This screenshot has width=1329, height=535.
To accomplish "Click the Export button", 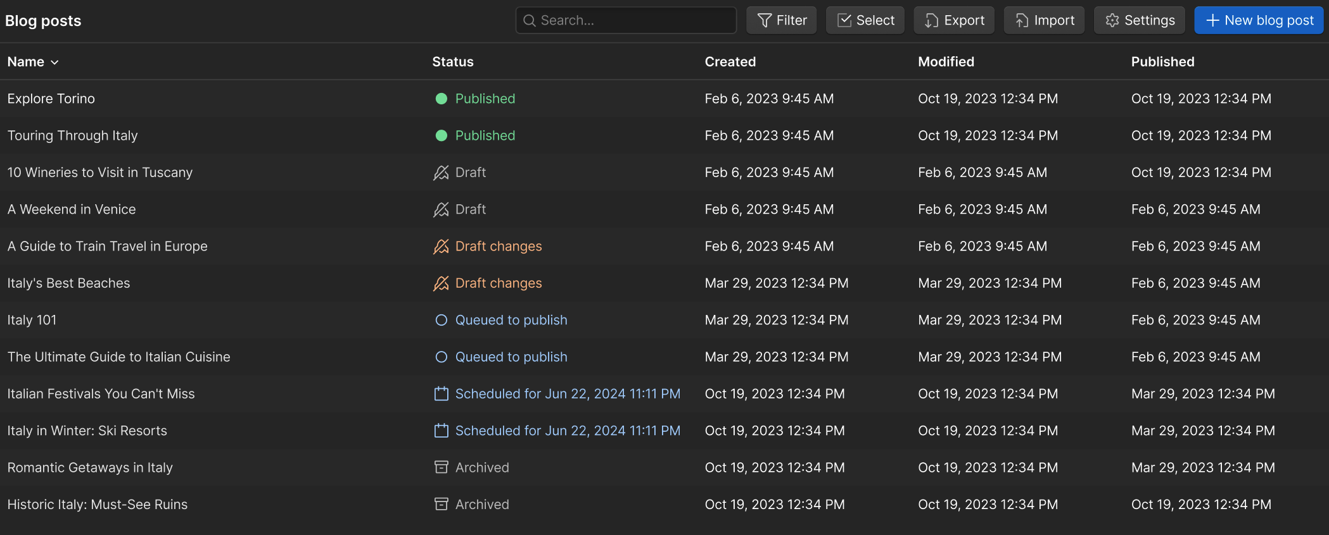I will [954, 21].
